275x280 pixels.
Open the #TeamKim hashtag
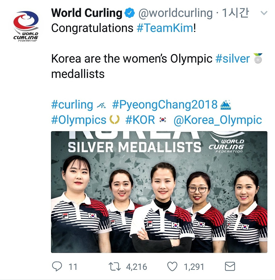[165, 28]
